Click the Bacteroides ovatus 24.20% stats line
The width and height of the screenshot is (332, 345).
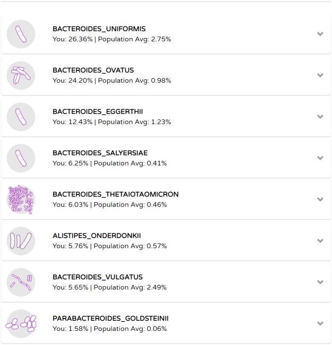112,81
